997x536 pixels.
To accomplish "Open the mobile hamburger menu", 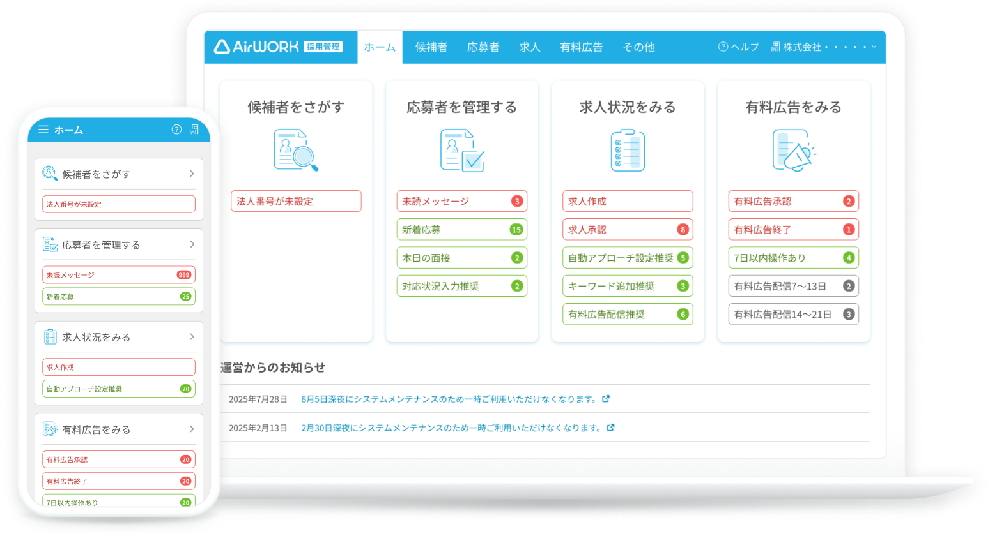I will tap(43, 130).
